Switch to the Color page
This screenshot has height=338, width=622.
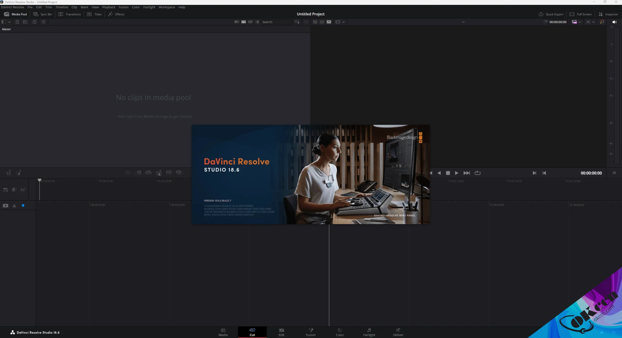(x=340, y=332)
